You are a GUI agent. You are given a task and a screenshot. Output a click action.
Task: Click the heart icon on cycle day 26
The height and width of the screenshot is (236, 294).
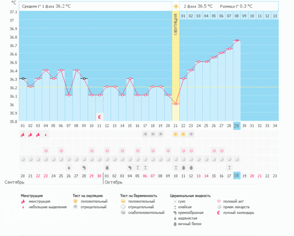[214, 151]
